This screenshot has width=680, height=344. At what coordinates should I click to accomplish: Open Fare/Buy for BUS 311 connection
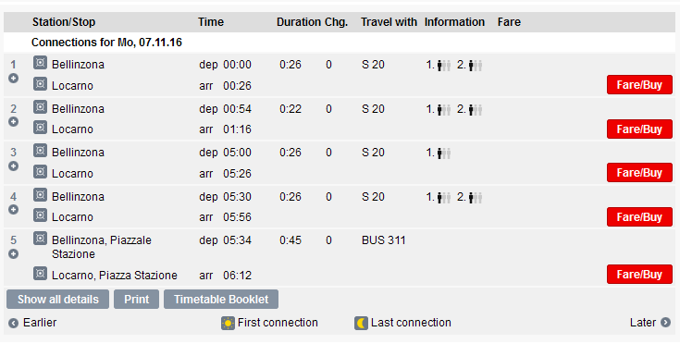639,275
